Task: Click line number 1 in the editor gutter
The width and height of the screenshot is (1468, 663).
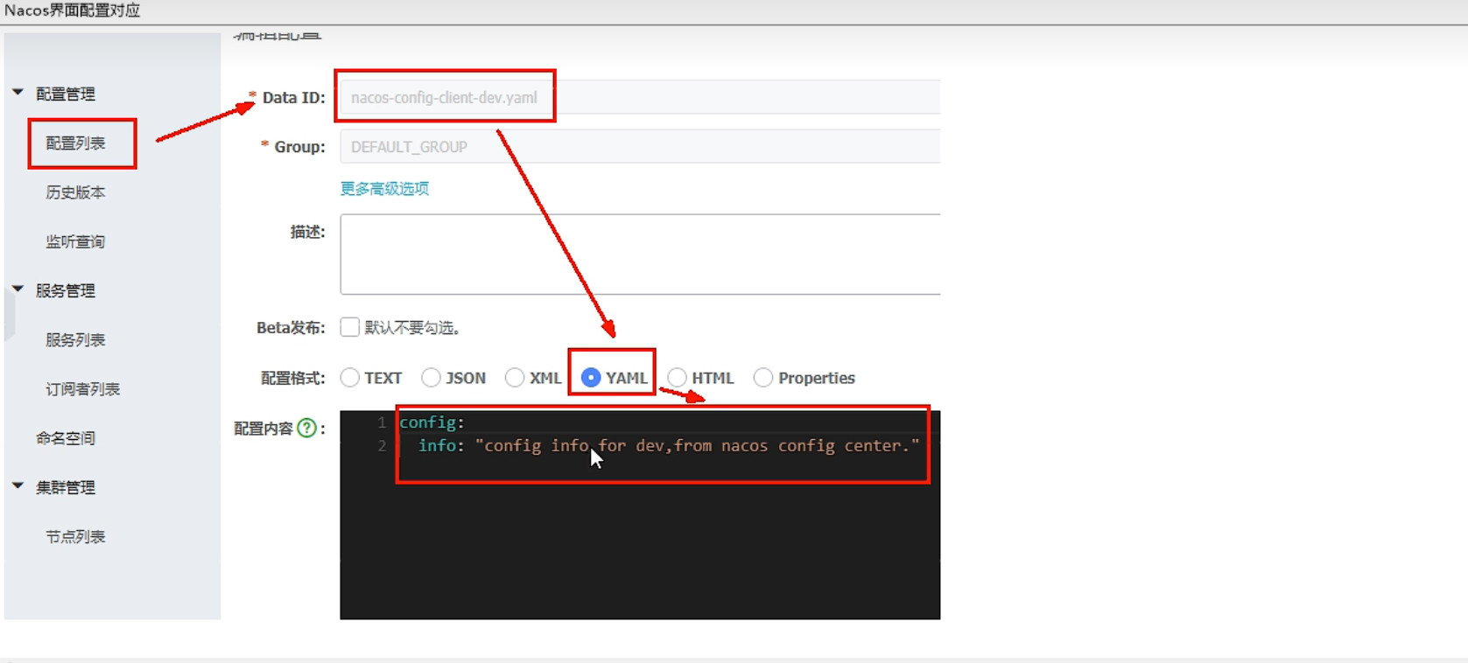Action: coord(382,422)
